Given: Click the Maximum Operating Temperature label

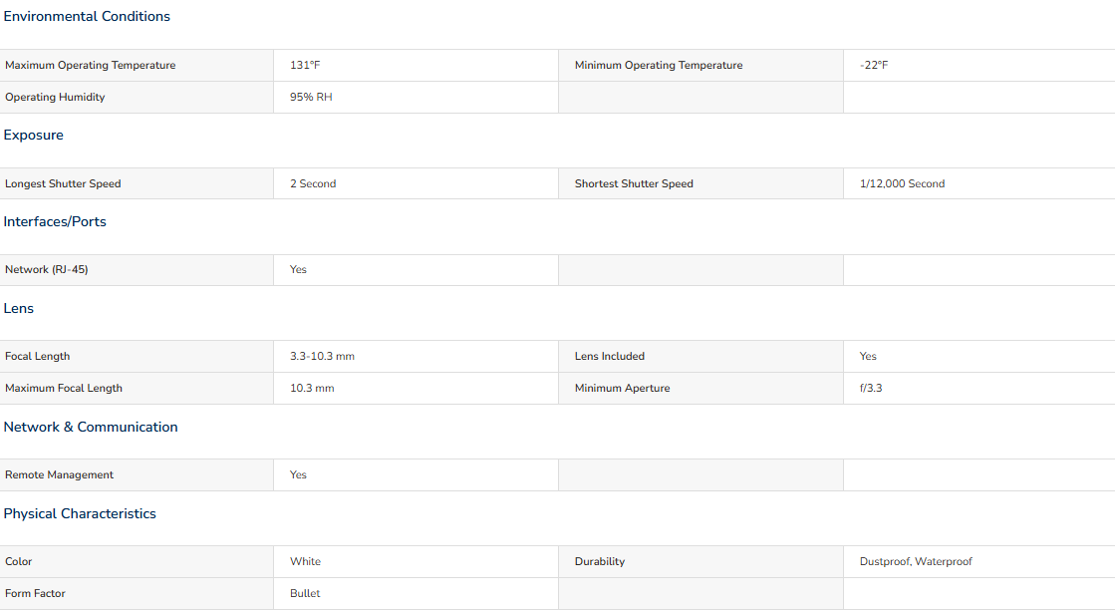Looking at the screenshot, I should click(x=91, y=66).
